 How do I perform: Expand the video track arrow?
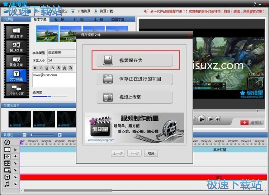[x=15, y=150]
